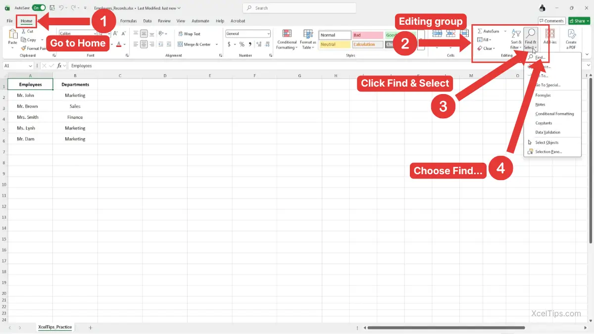Add a new sheet with plus button
Screen dimensions: 594x334
pos(90,328)
